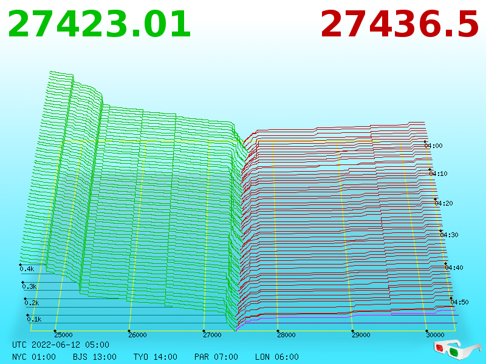Select the 04:20 time marker

pyautogui.click(x=443, y=203)
